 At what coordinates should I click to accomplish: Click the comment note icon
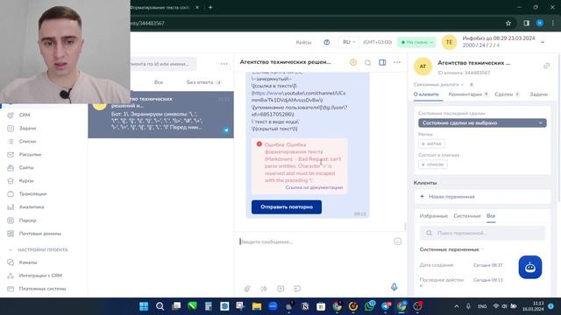(x=297, y=289)
